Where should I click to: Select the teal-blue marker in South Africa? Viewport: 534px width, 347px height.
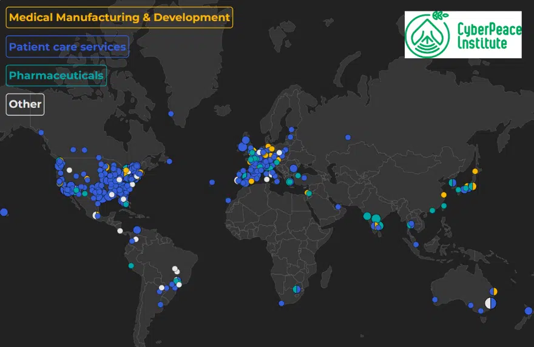(297, 289)
